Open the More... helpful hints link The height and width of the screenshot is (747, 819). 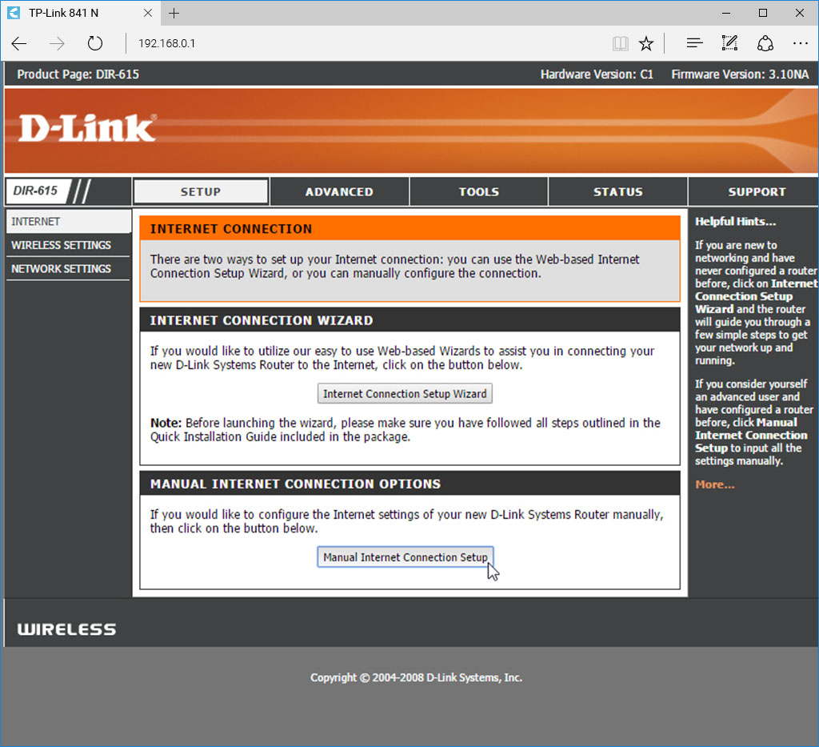point(714,484)
